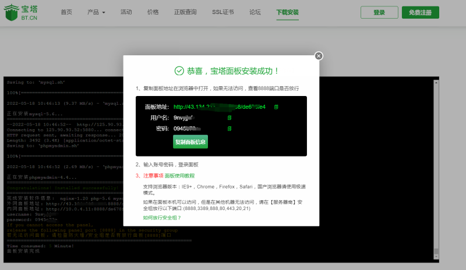Click the panel address URL link
This screenshot has width=466, height=270.
point(220,107)
